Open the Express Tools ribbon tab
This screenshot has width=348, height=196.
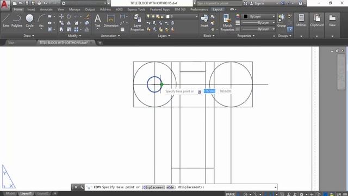136,10
